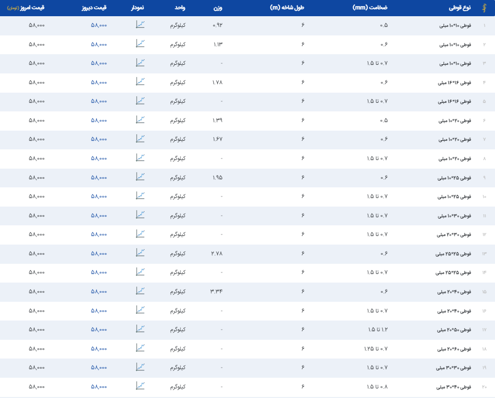The width and height of the screenshot is (495, 398).
Task: Click yesterday's price link in row 16
Action: point(99,310)
